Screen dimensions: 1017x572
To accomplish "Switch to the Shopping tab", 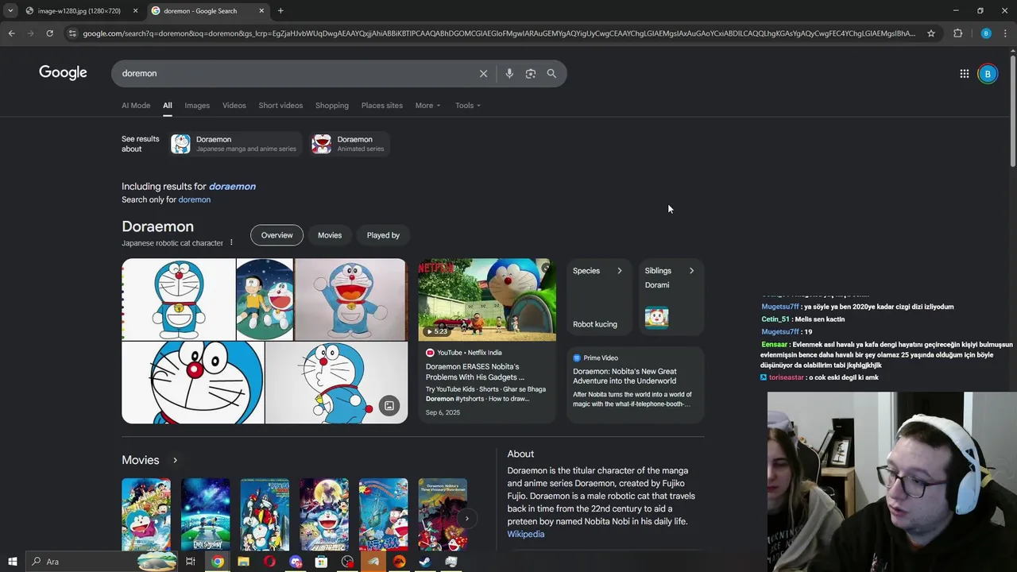I will [332, 106].
